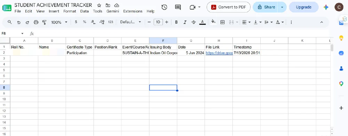Print the spreadsheet
Viewport: 348px width, 136px height.
coord(36,22)
